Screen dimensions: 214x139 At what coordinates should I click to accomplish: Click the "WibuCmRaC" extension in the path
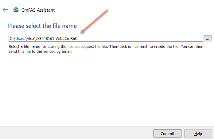pyautogui.click(x=68, y=39)
